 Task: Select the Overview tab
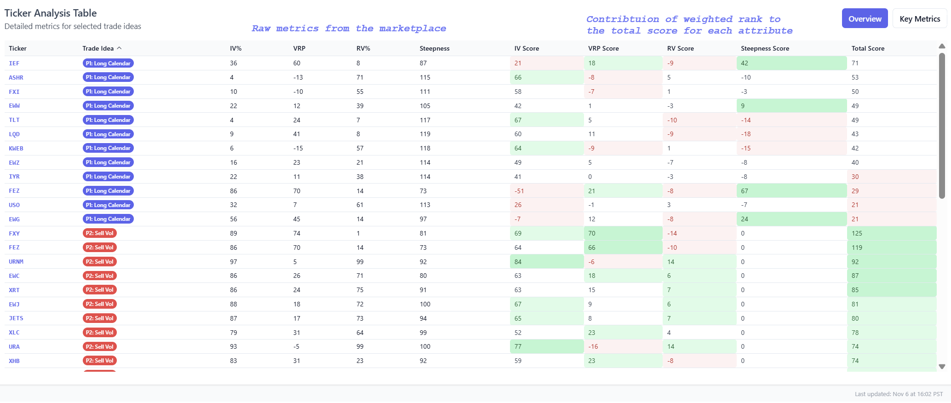pyautogui.click(x=865, y=19)
